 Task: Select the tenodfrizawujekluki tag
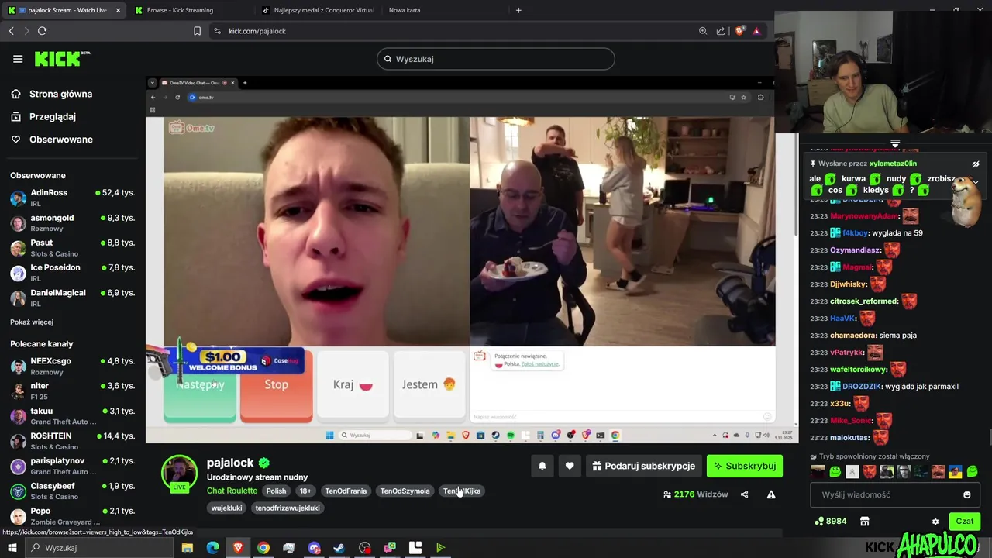pos(288,508)
